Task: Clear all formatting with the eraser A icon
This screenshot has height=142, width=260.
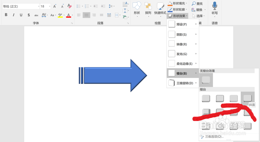Action: pyautogui.click(x=69, y=6)
